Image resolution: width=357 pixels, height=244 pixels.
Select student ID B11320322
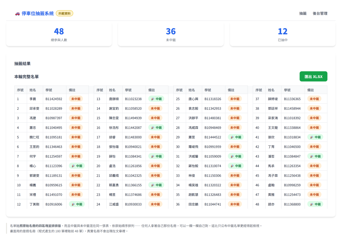pos(213,185)
